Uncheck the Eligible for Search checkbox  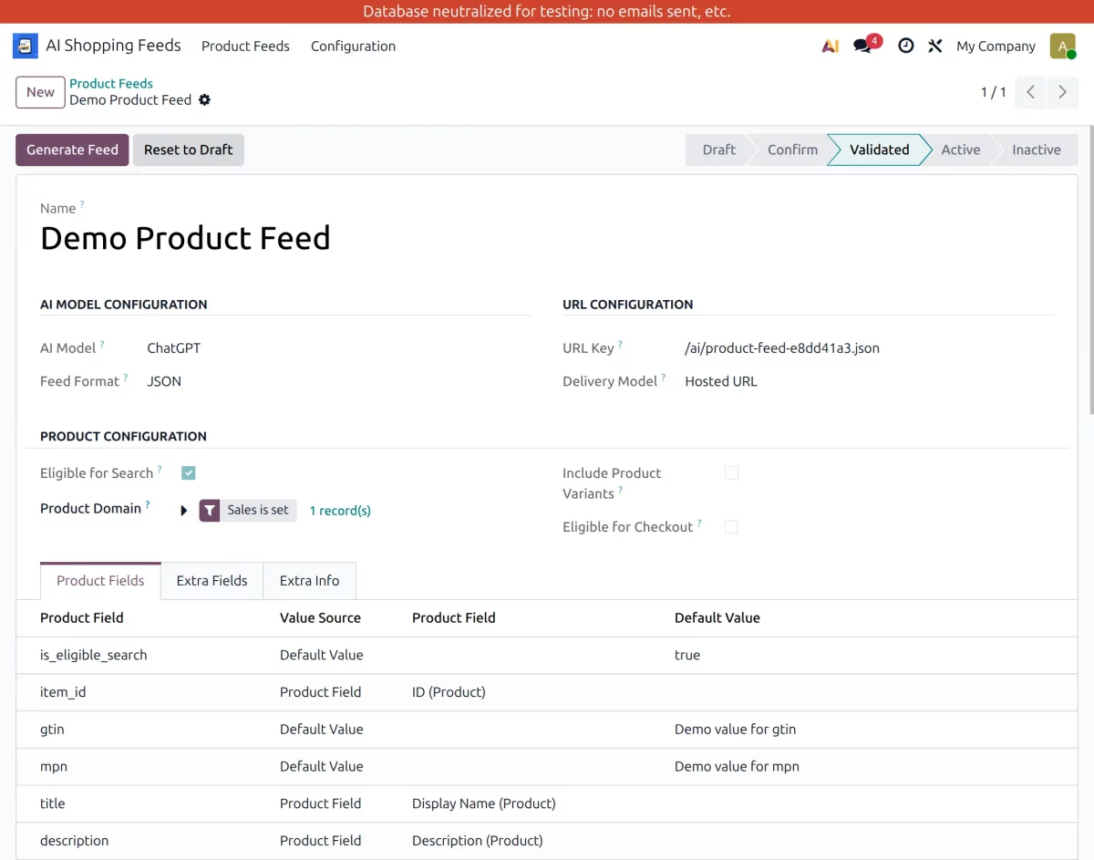tap(189, 472)
